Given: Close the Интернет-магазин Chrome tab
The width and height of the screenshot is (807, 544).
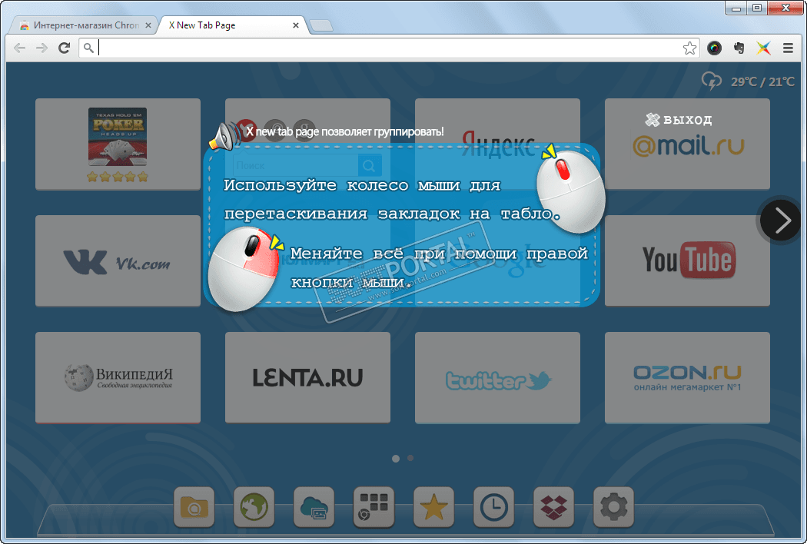Looking at the screenshot, I should 148,25.
